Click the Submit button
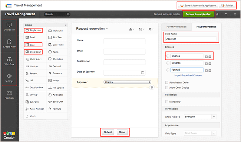The height and width of the screenshot is (142, 241). (x=108, y=132)
